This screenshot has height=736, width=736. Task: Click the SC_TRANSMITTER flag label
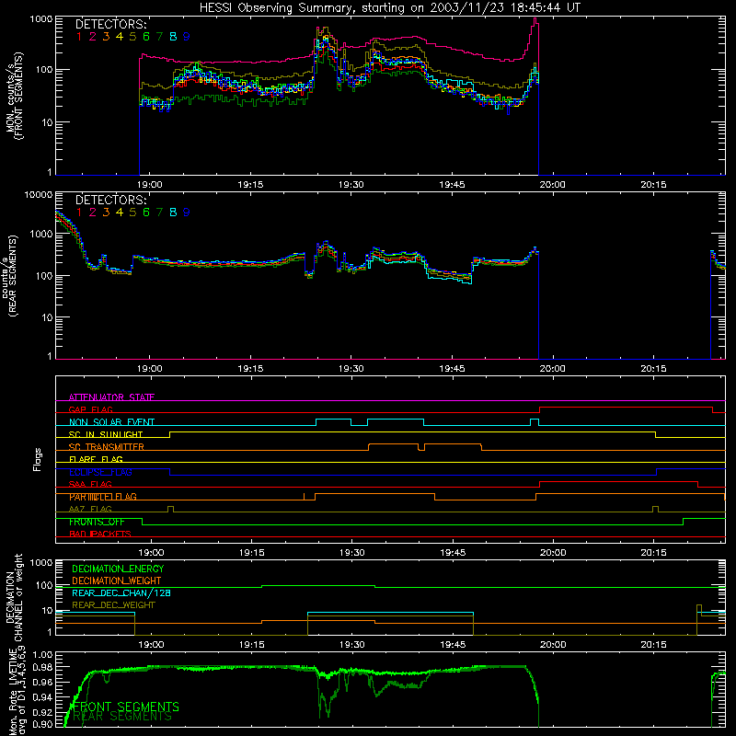pos(107,446)
